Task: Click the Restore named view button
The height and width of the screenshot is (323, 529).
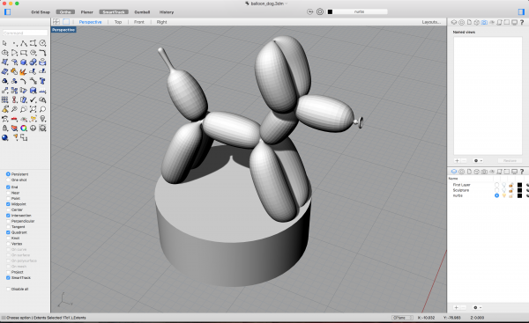Action: (510, 161)
